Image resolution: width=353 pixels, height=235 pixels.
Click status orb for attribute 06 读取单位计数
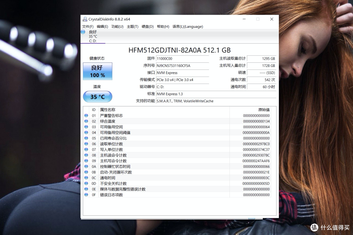coord(86,144)
